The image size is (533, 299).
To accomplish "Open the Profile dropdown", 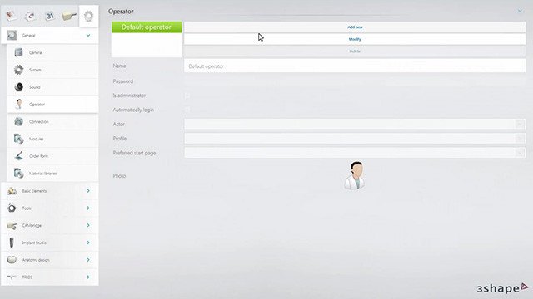I will (x=355, y=139).
